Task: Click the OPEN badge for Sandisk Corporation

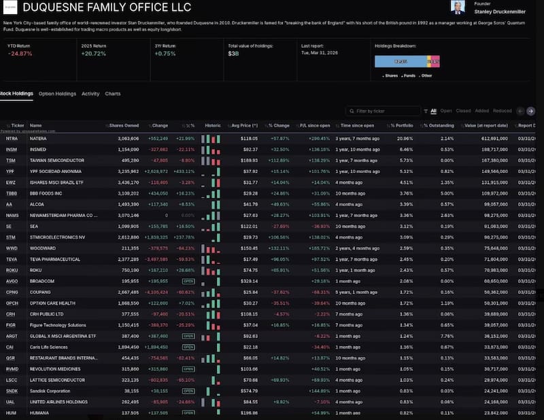Action: coord(188,391)
